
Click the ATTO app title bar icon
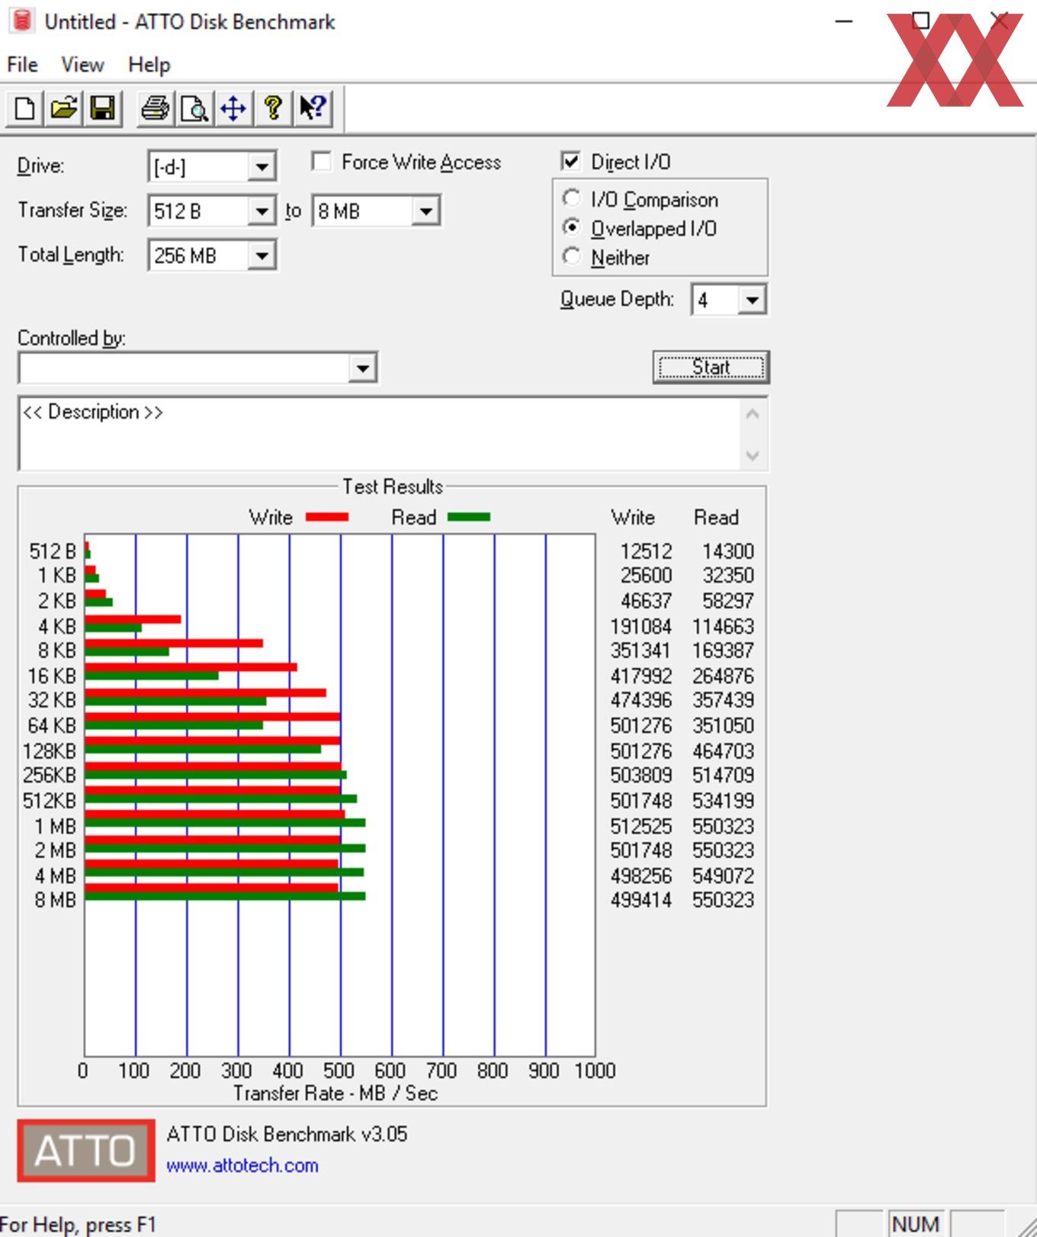[23, 21]
